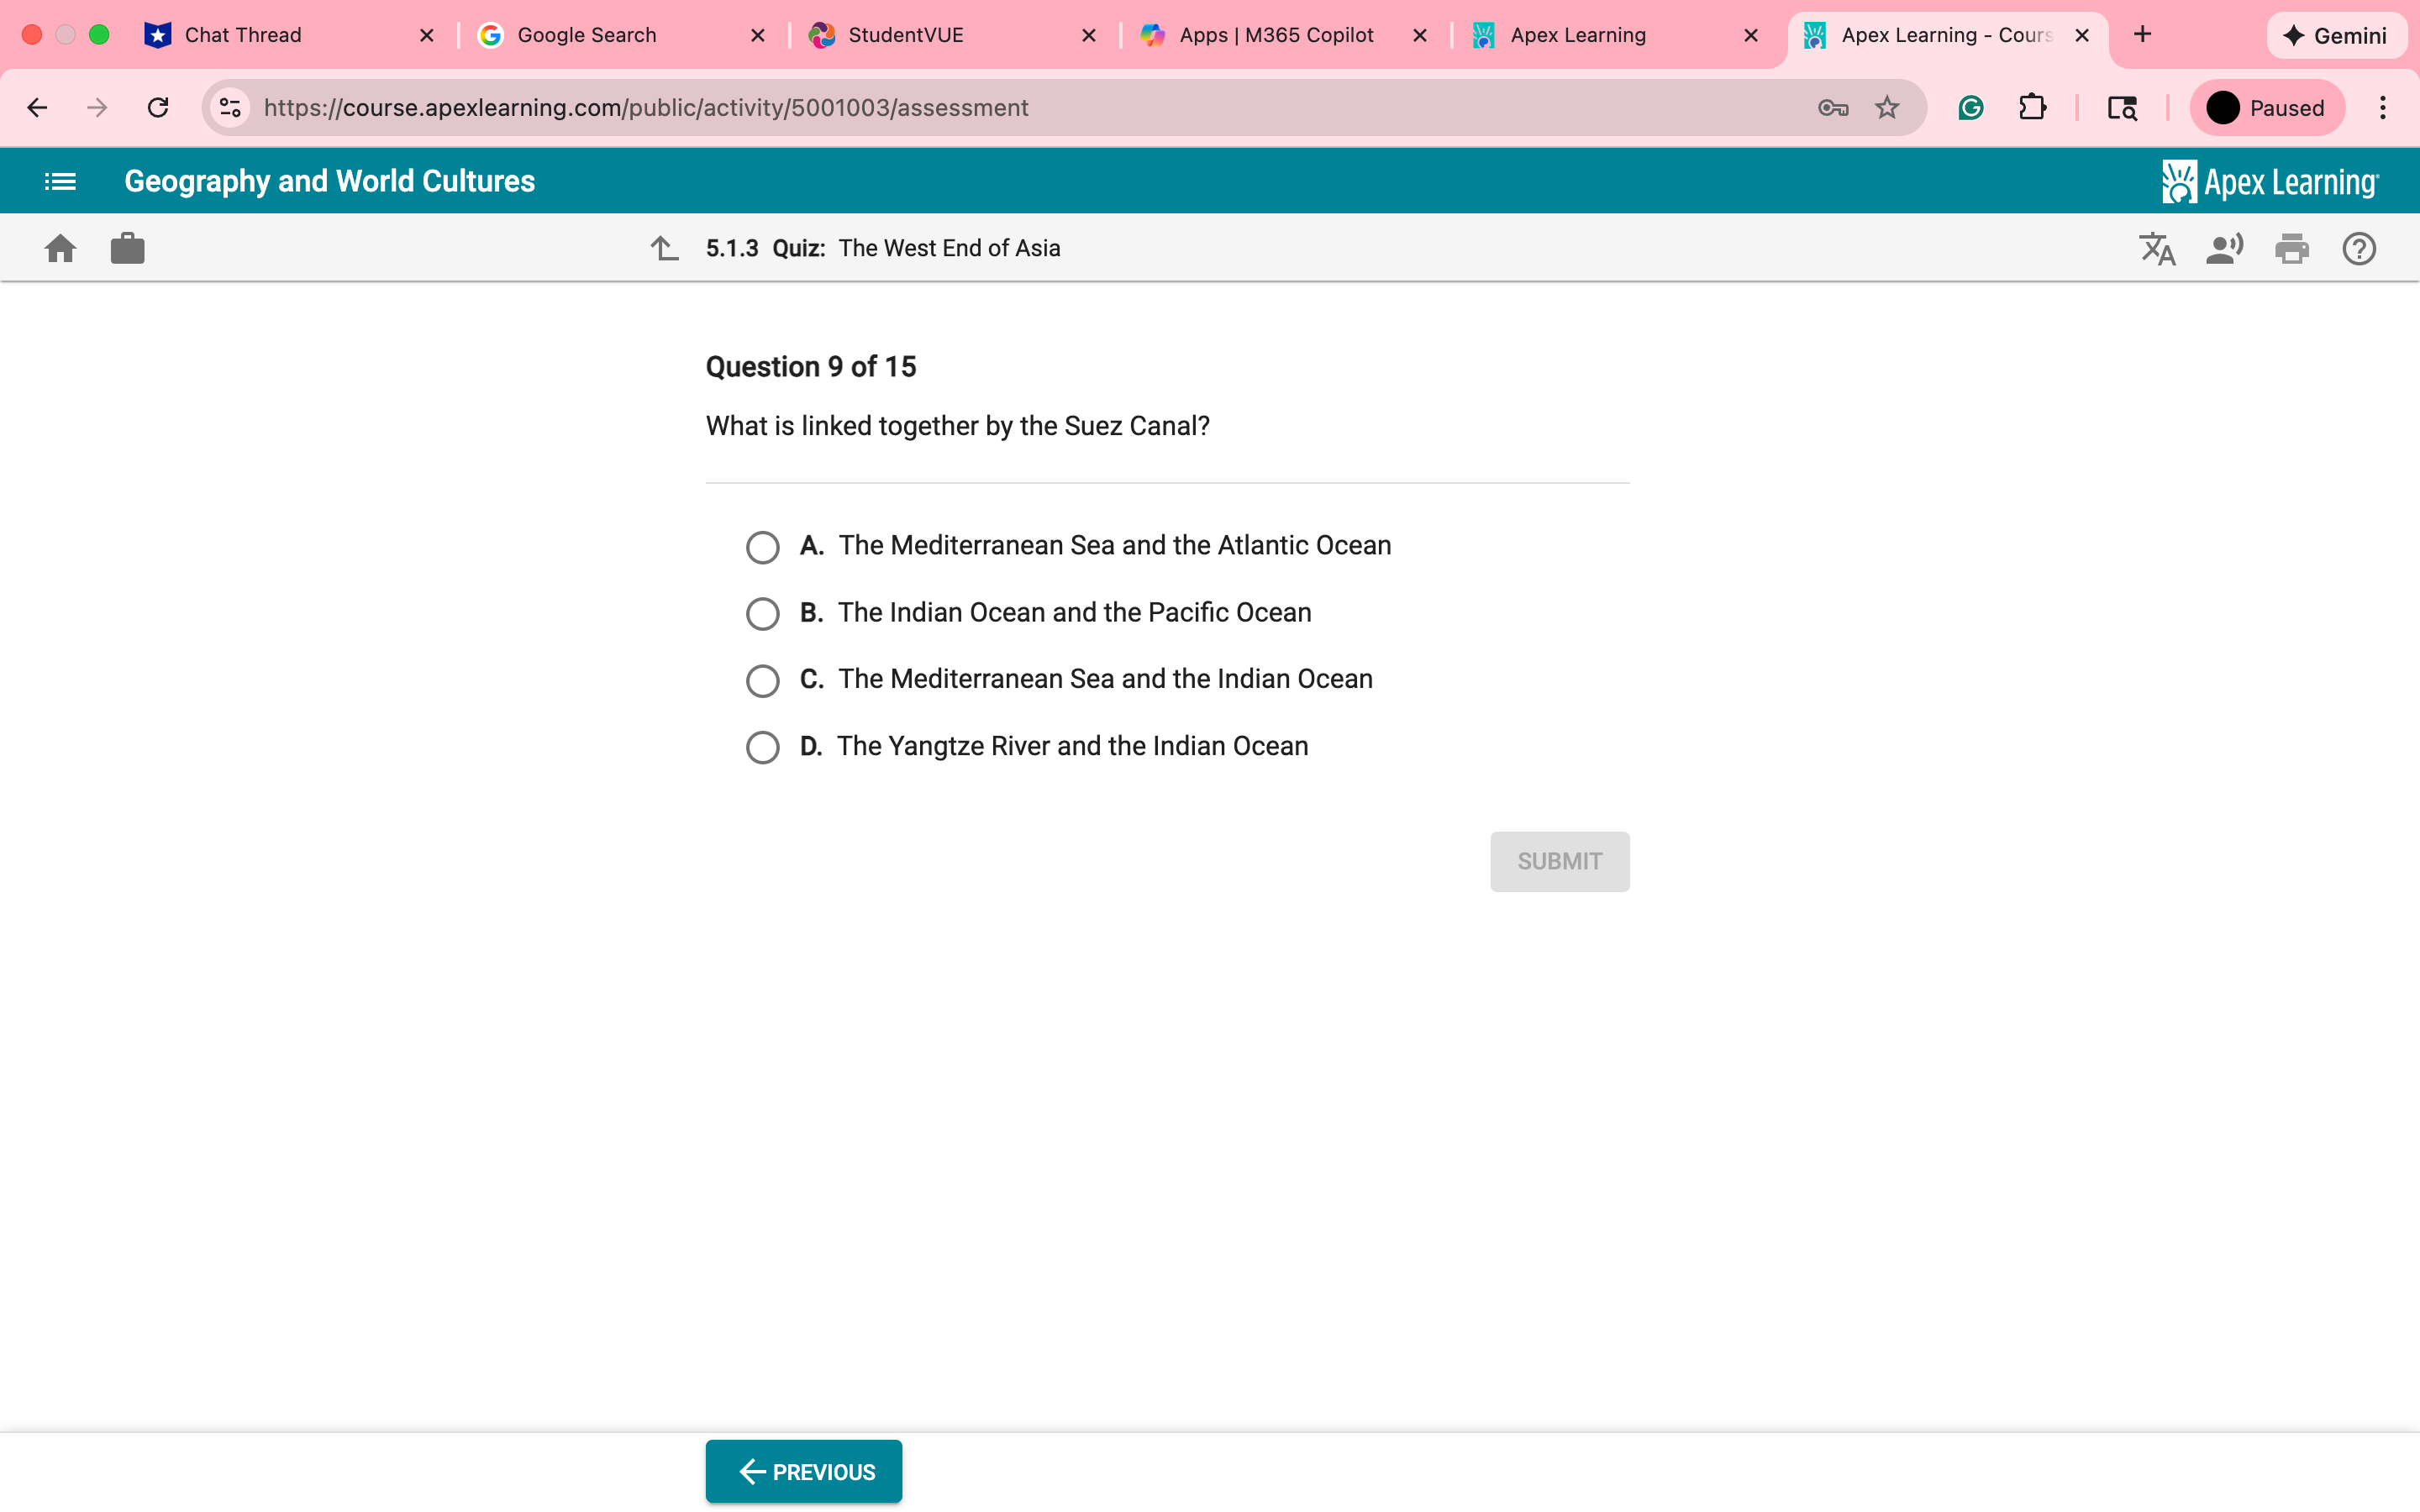Click the upward navigation arrow beside 5.1.3 Quiz
The image size is (2420, 1512).
coord(665,248)
